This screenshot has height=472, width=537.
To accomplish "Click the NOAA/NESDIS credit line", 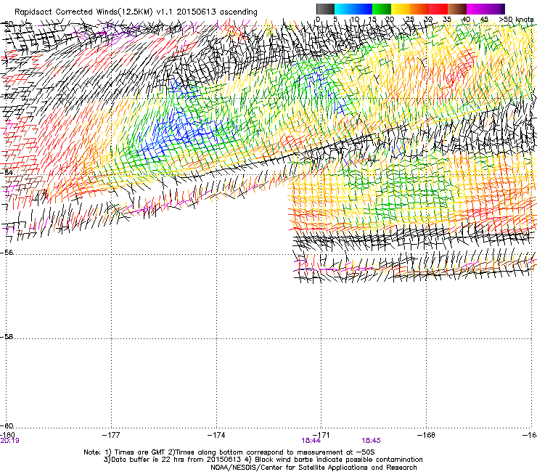I will (313, 468).
